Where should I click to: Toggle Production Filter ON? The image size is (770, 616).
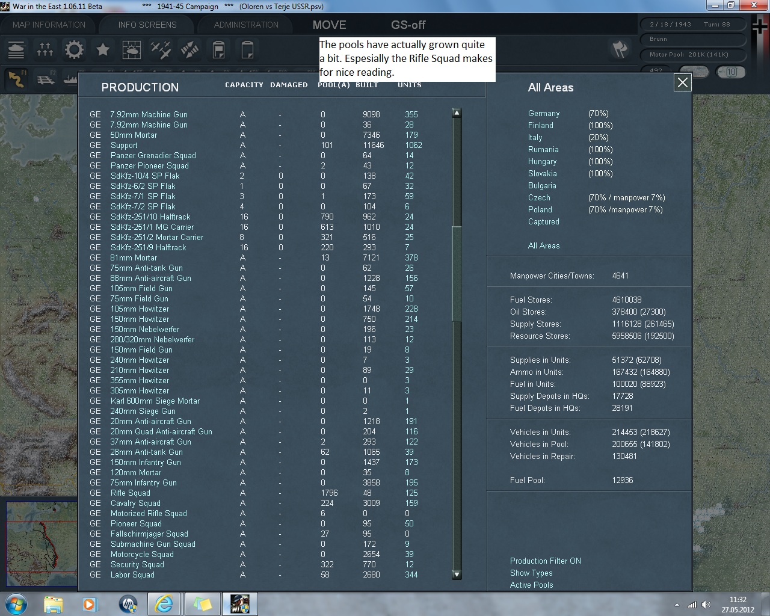tap(545, 561)
